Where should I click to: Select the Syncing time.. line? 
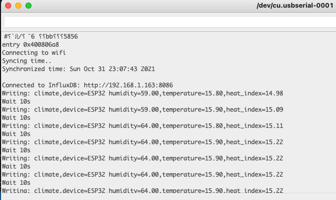[x=27, y=61]
